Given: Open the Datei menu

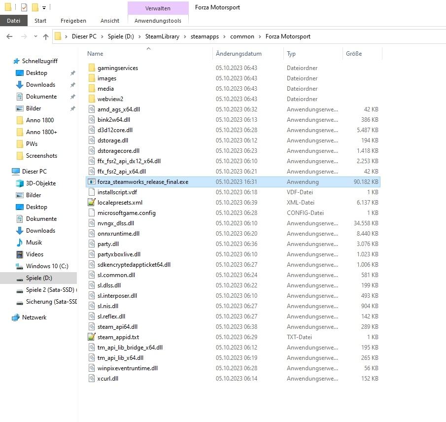Looking at the screenshot, I should [14, 21].
